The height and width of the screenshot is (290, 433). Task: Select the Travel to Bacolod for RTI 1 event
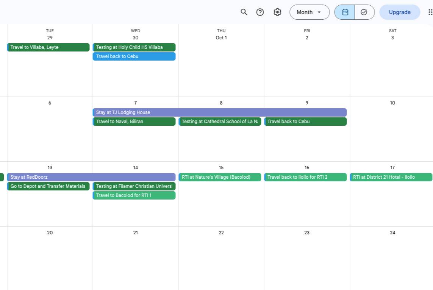[x=134, y=195]
